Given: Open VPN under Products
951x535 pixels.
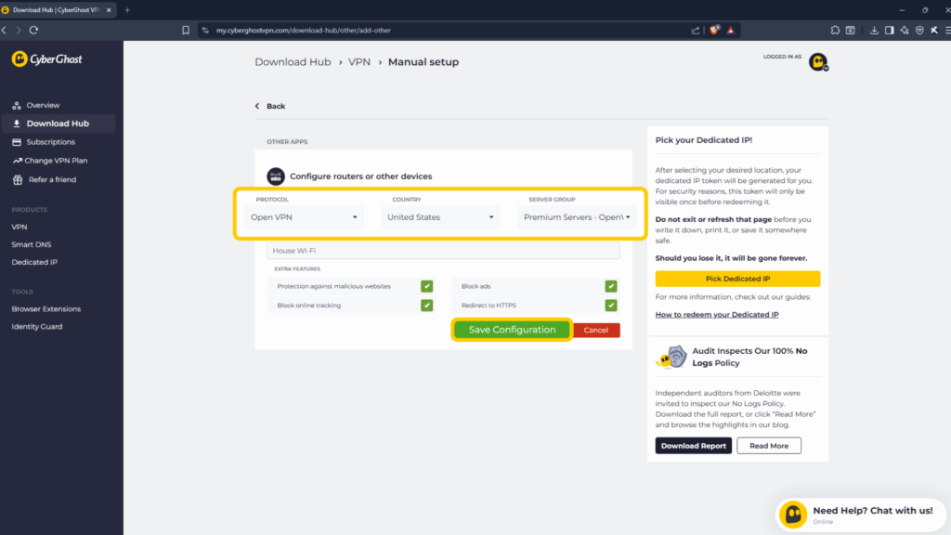Looking at the screenshot, I should point(20,227).
